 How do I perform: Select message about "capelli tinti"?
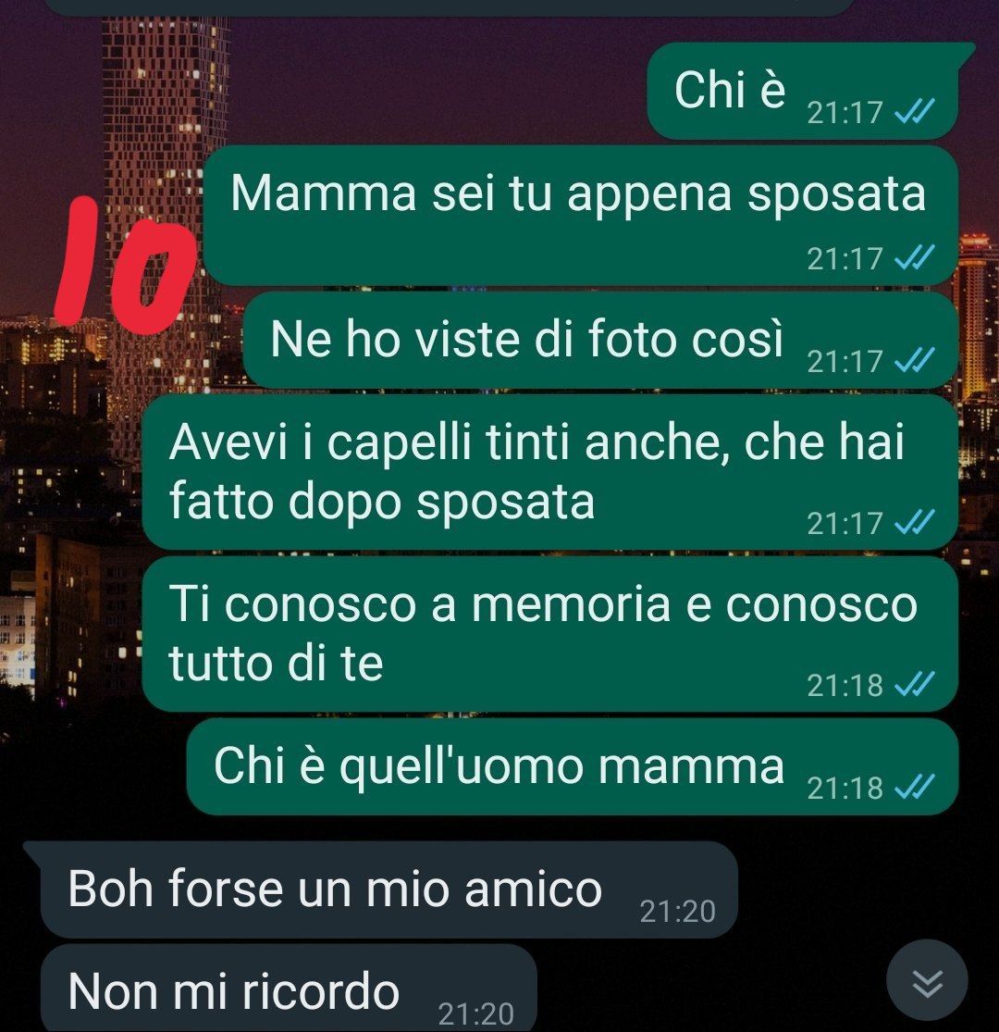[x=549, y=472]
